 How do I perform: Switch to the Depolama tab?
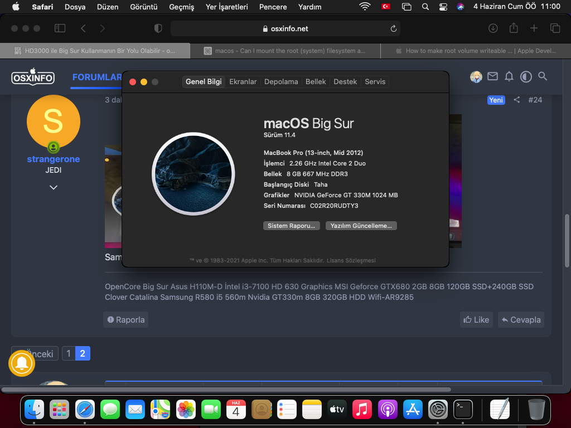[x=281, y=81]
